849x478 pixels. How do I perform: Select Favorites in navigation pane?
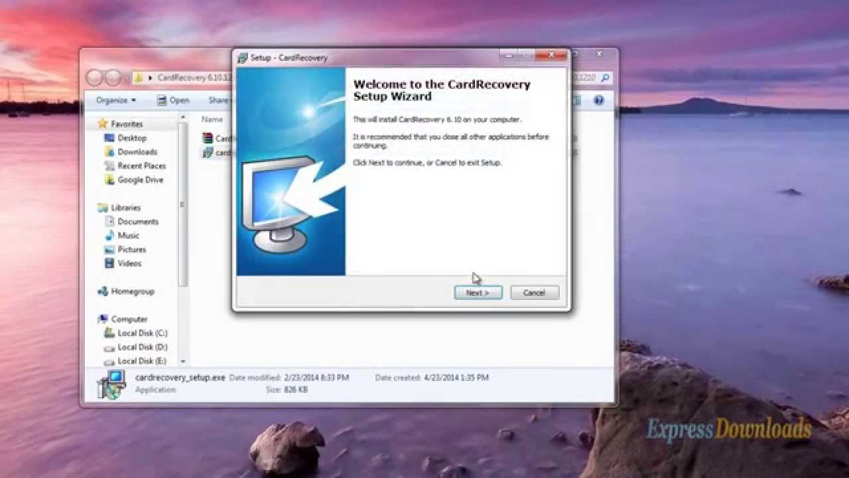point(127,124)
